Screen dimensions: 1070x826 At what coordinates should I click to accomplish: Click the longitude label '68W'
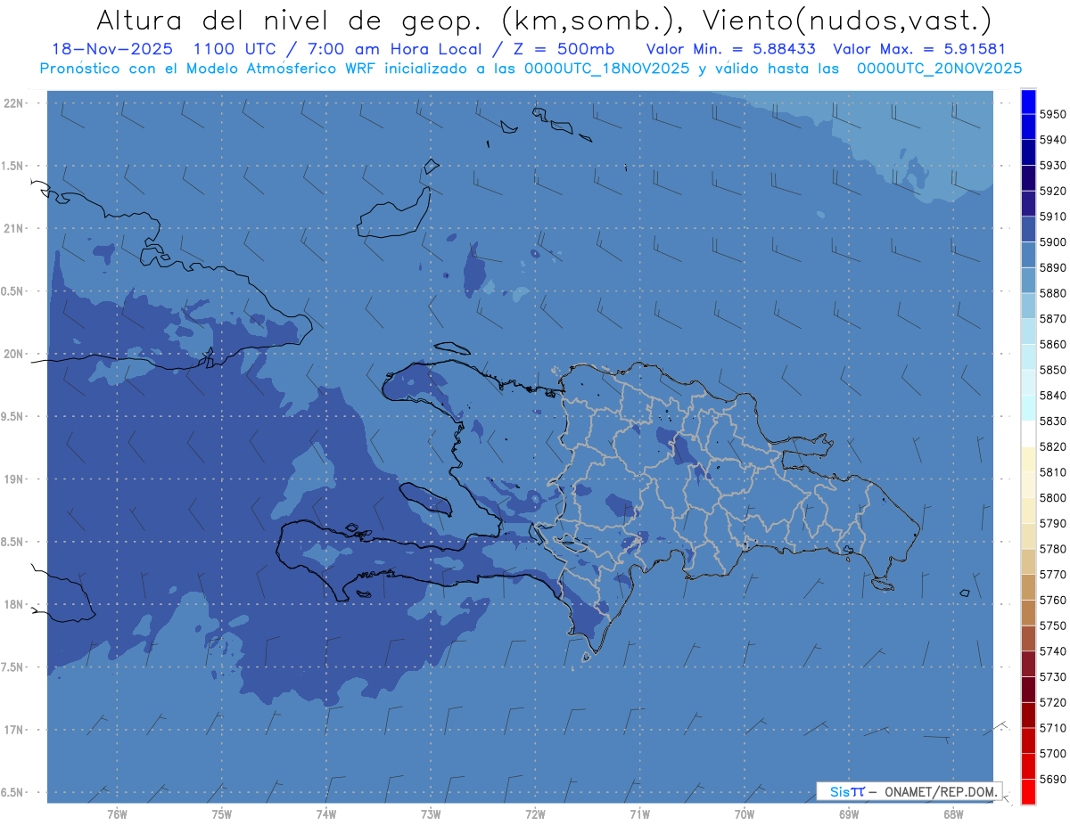click(953, 814)
